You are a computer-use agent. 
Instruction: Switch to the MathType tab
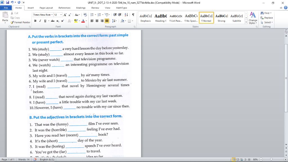point(121,8)
